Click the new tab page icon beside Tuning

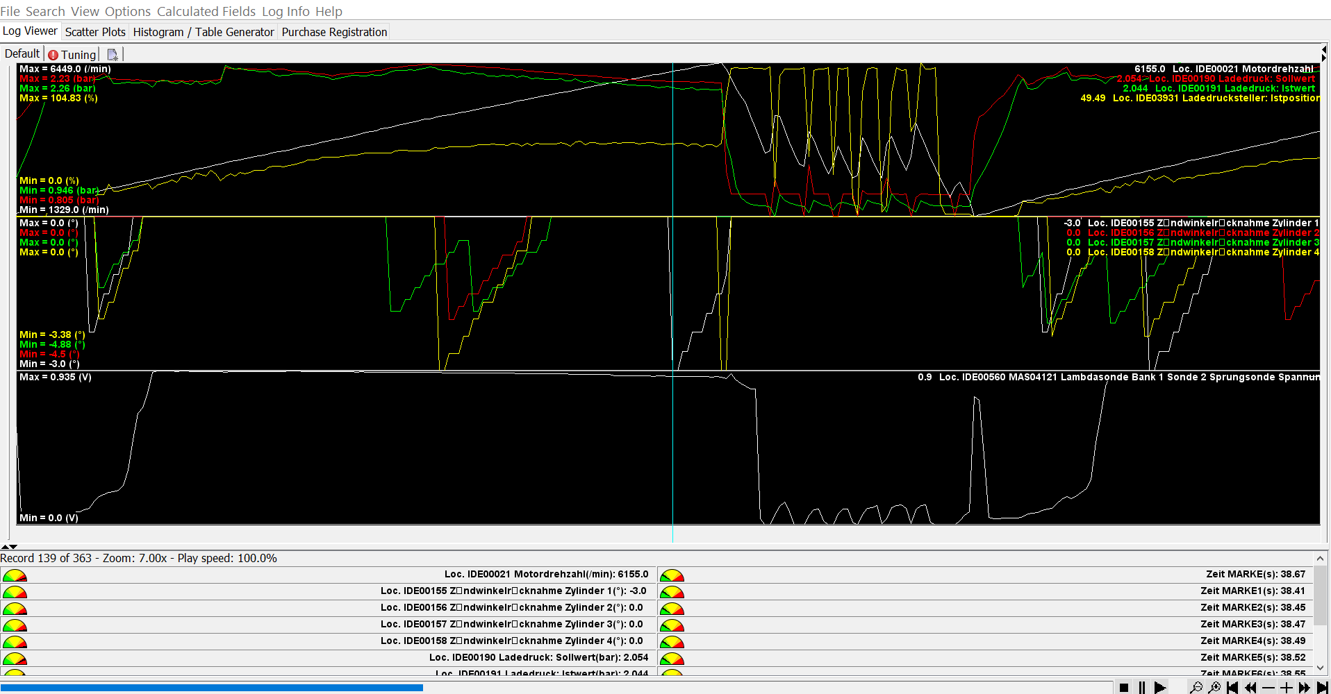click(112, 54)
